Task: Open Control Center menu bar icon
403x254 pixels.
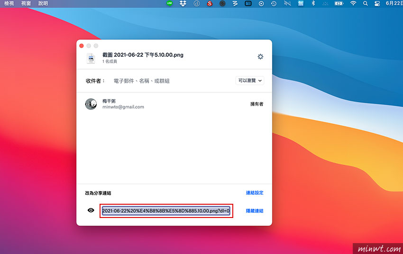Action: [x=377, y=3]
